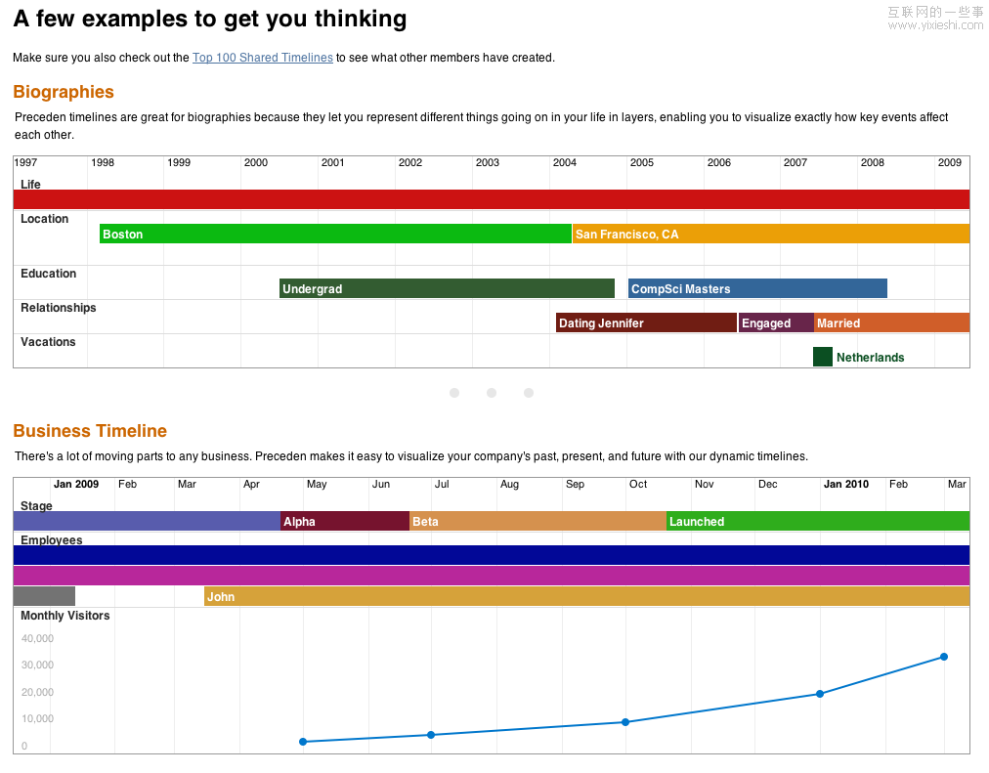Select the Launched stage bar

click(x=817, y=521)
